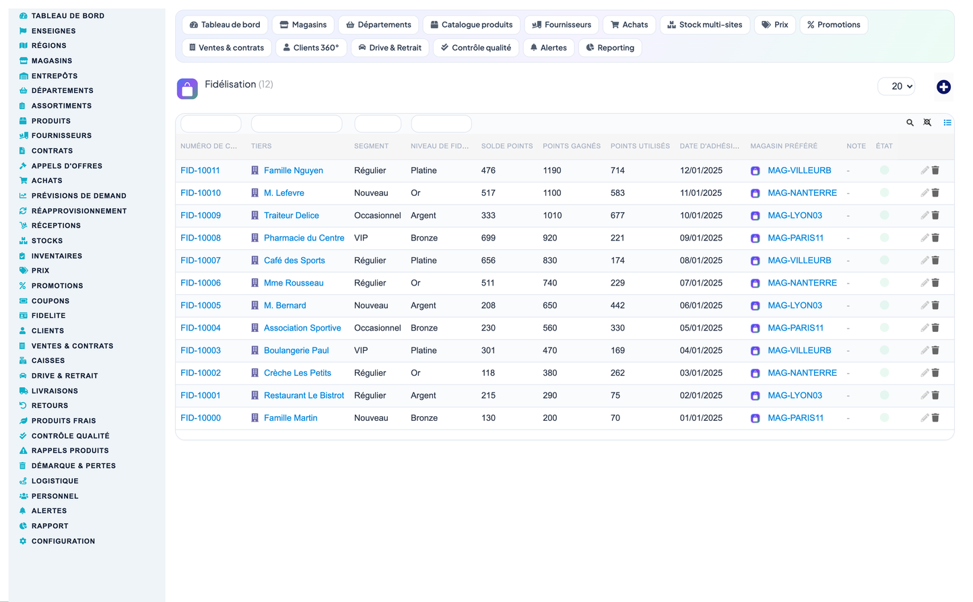The image size is (973, 602).
Task: Open the Association Sportive tiers link
Action: pyautogui.click(x=302, y=328)
